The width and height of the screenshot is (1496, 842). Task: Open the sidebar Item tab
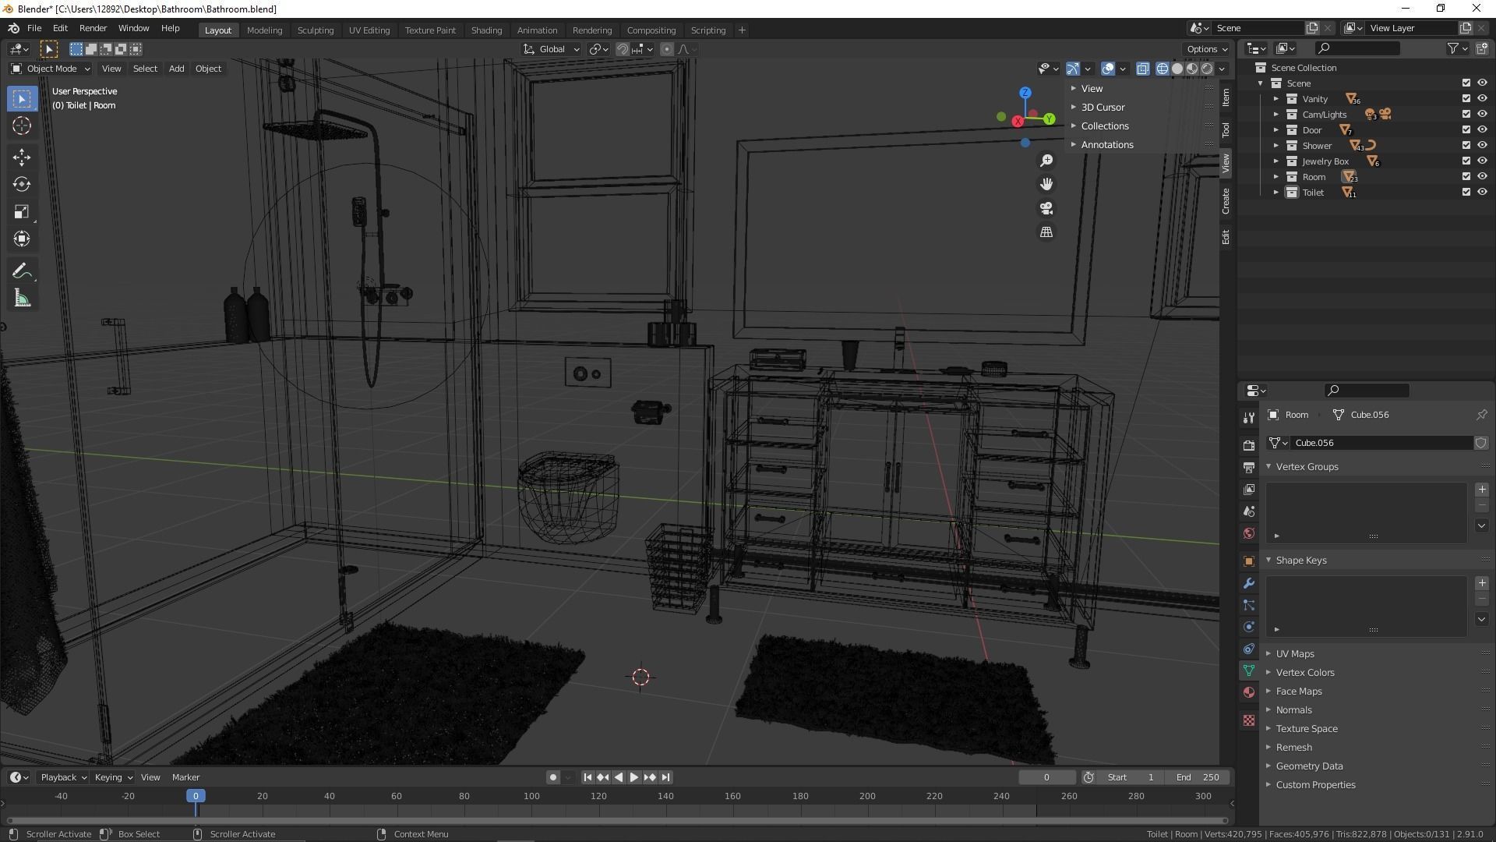[x=1226, y=97]
